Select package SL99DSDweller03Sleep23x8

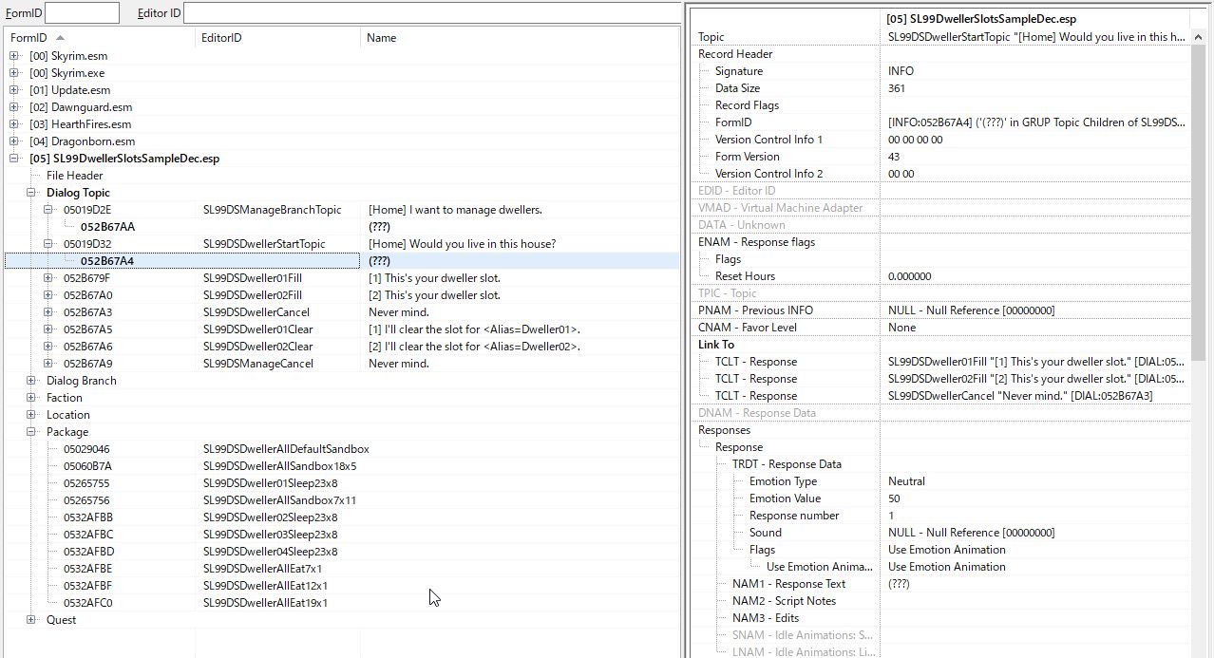click(x=342, y=535)
